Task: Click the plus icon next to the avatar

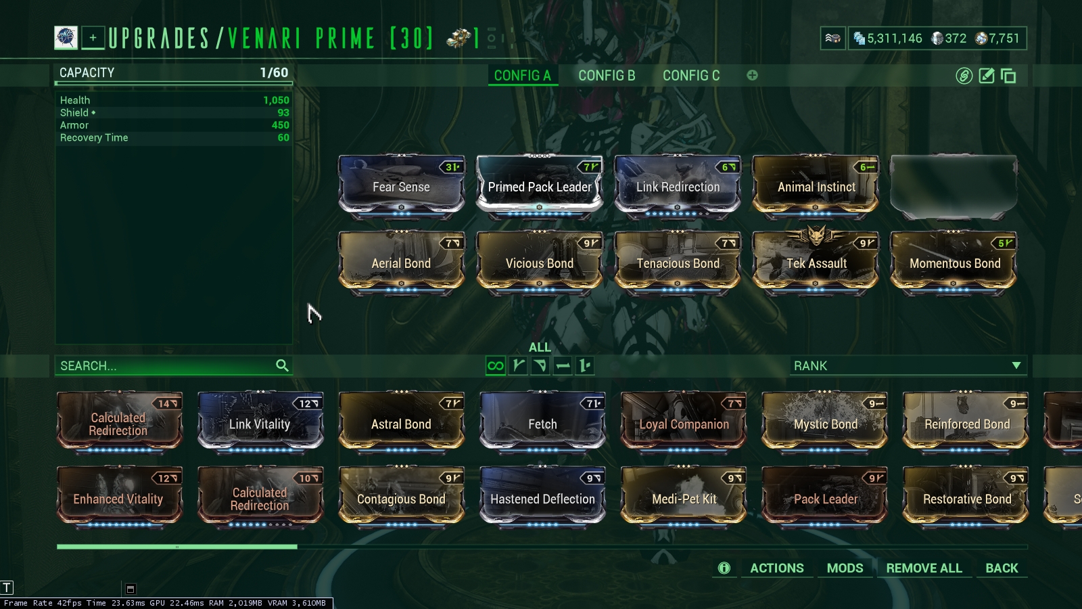Action: [x=93, y=38]
